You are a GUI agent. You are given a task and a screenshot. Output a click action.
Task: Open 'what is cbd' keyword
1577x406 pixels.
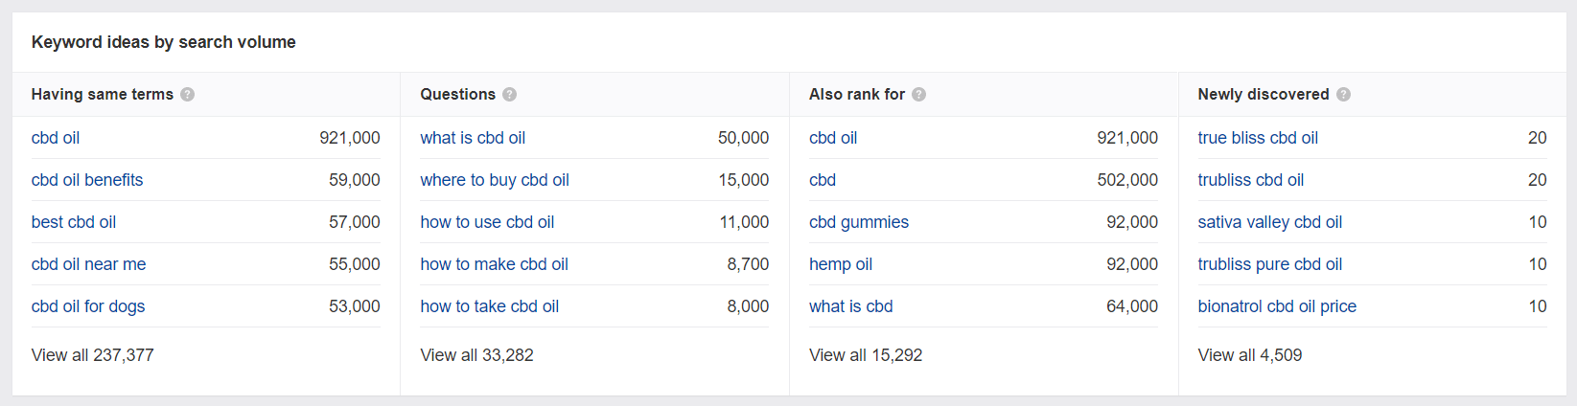point(851,306)
